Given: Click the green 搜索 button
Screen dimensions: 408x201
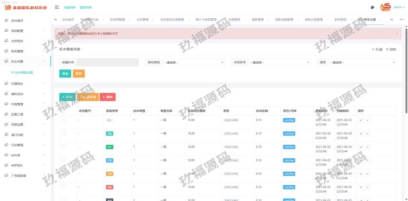Looking at the screenshot, I should [x=65, y=74].
